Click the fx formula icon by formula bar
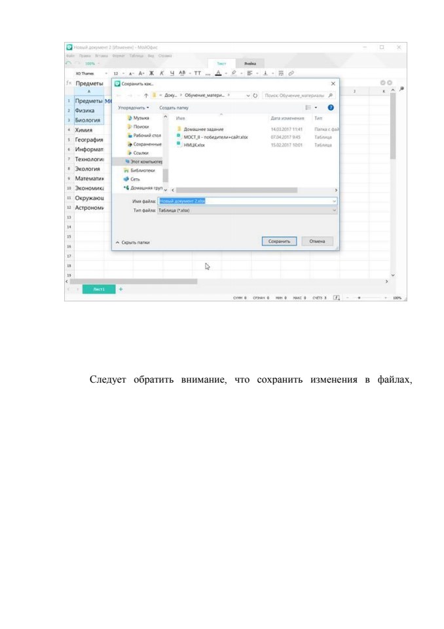Screen dimensions: 444x629 (69, 83)
